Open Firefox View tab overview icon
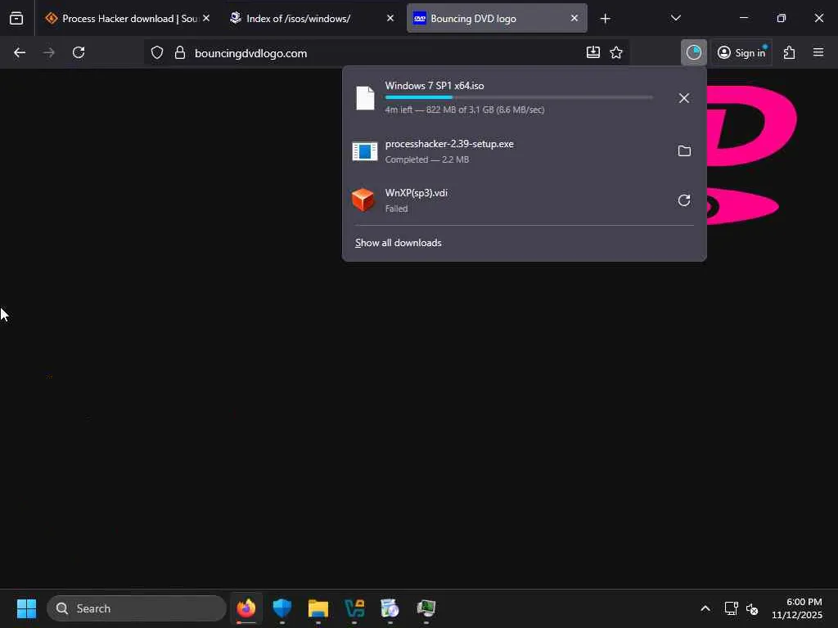The width and height of the screenshot is (838, 628). pyautogui.click(x=16, y=19)
